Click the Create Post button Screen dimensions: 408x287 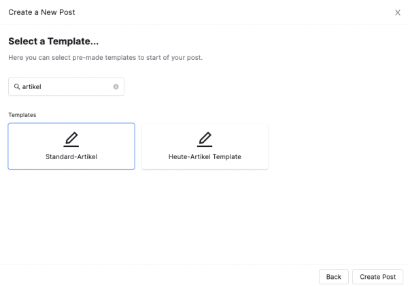pyautogui.click(x=377, y=277)
